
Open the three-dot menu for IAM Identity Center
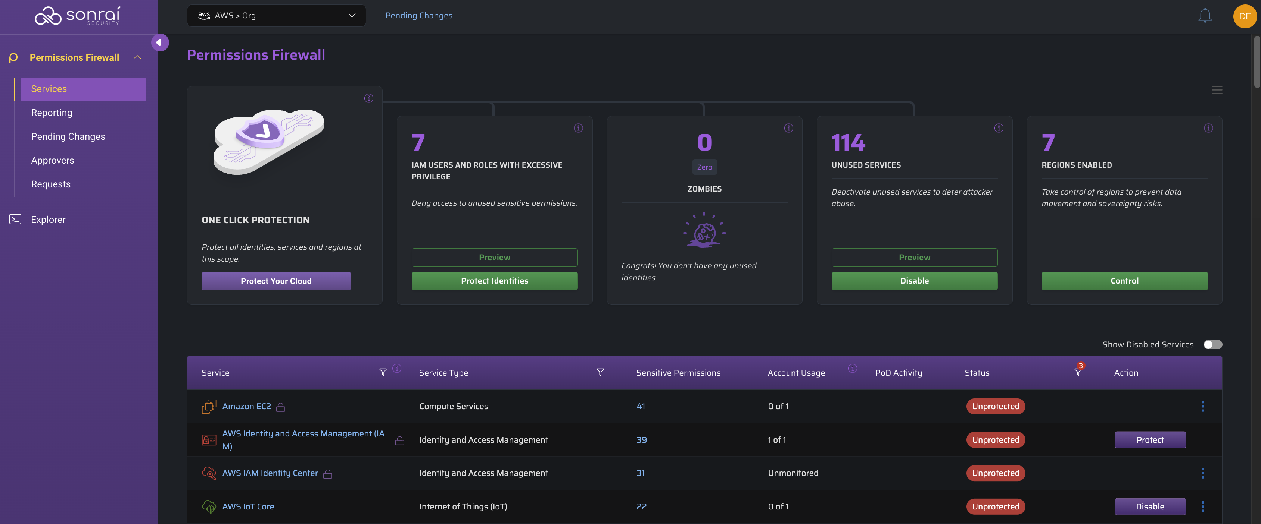[x=1202, y=473]
